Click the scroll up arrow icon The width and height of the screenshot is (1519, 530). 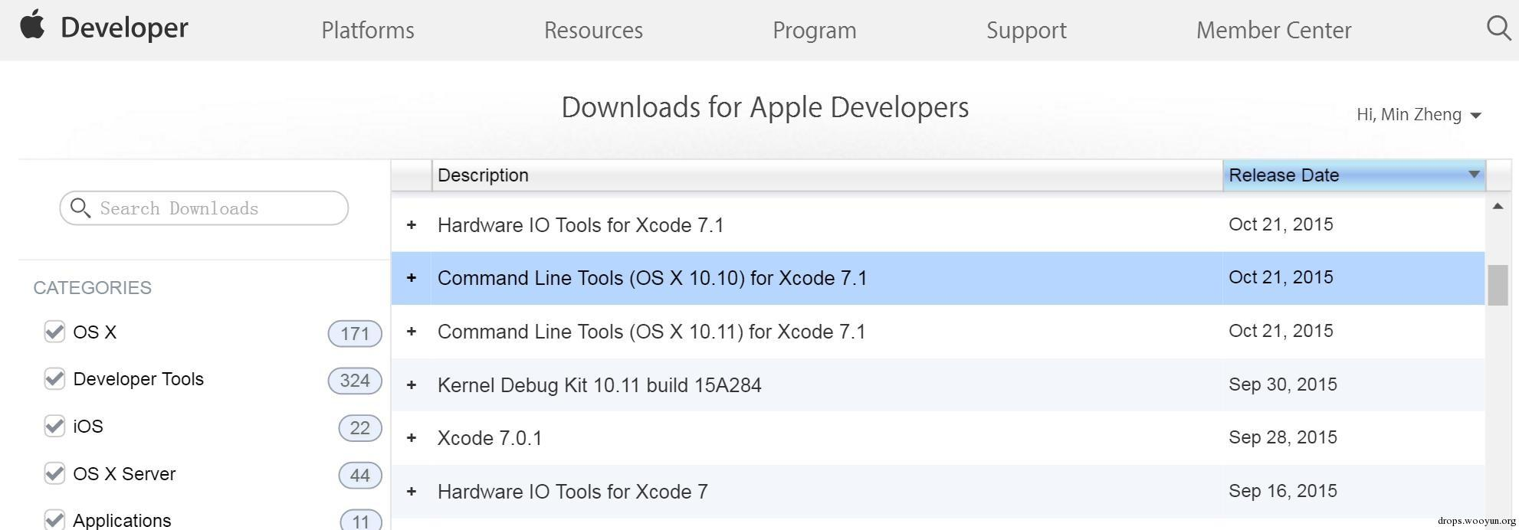click(1498, 206)
